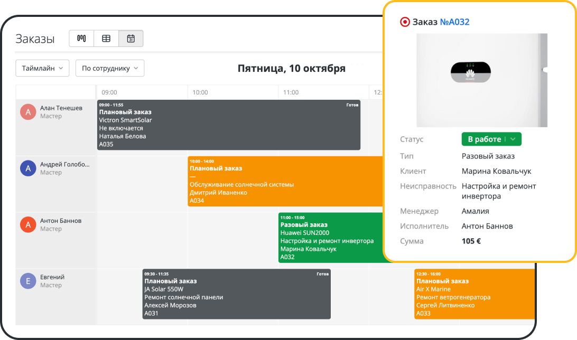Click the Пятница, 10 октября date heading

[291, 69]
